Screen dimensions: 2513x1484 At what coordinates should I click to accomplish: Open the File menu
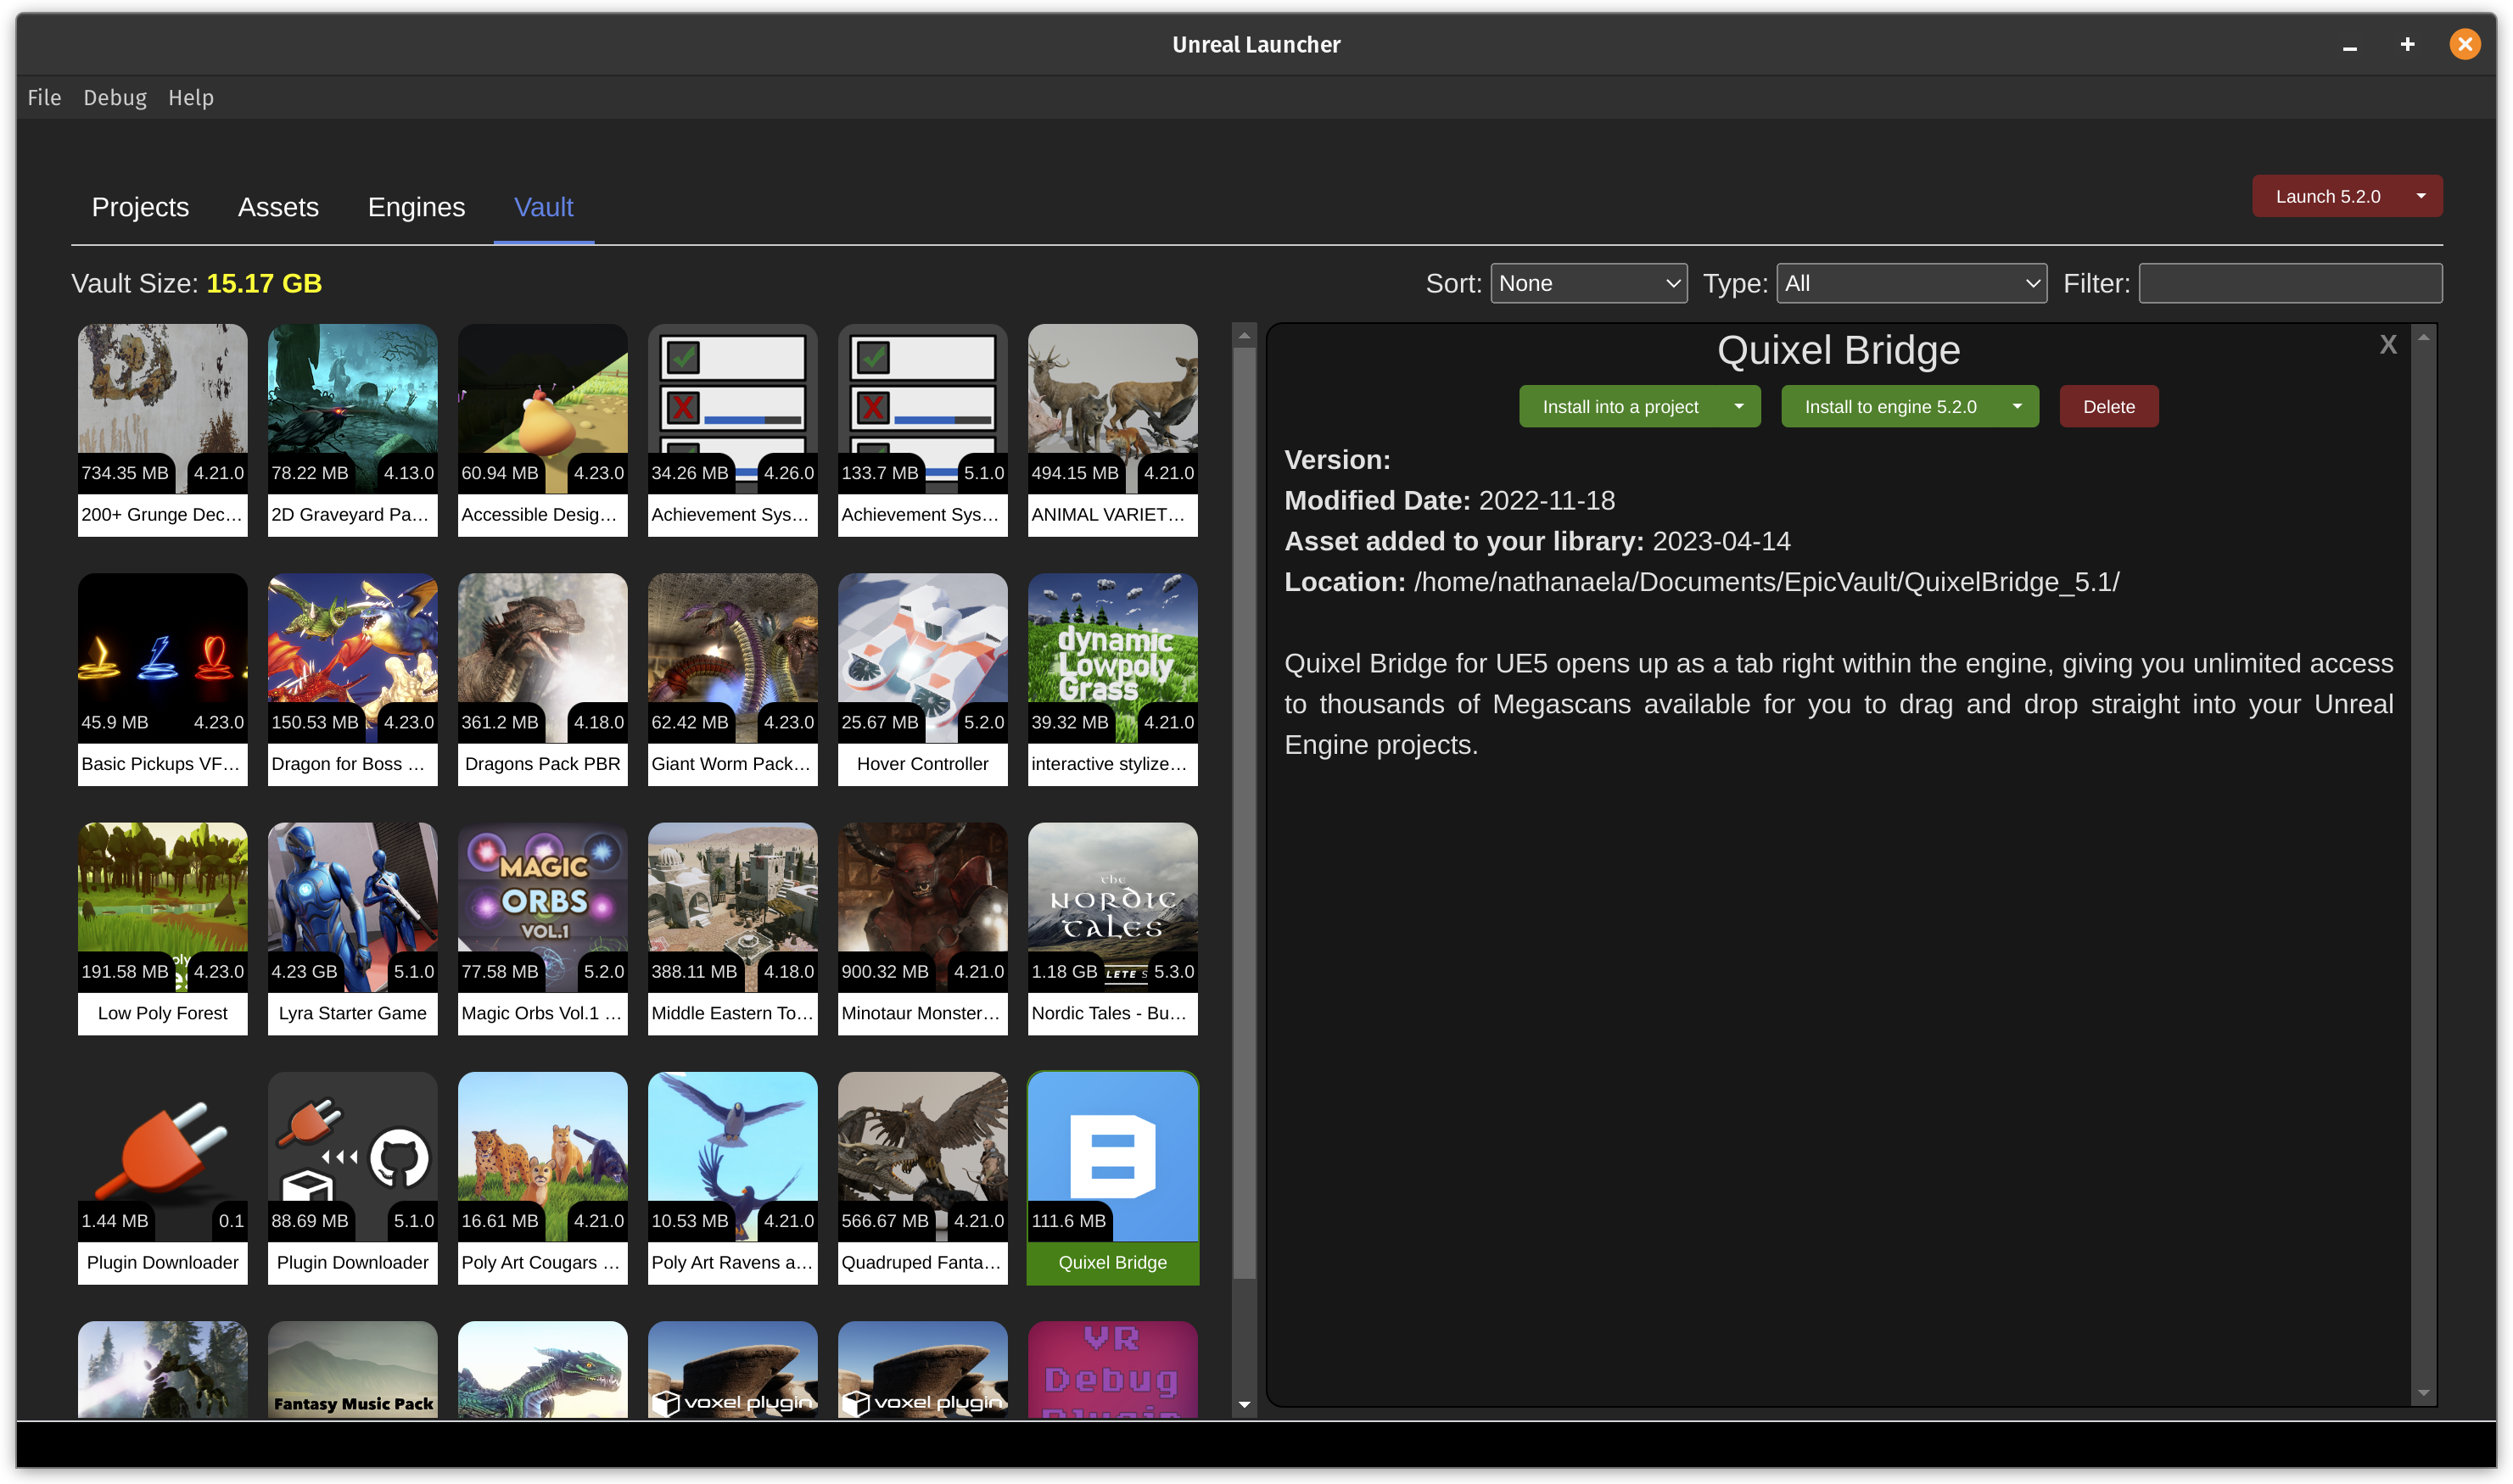[44, 97]
